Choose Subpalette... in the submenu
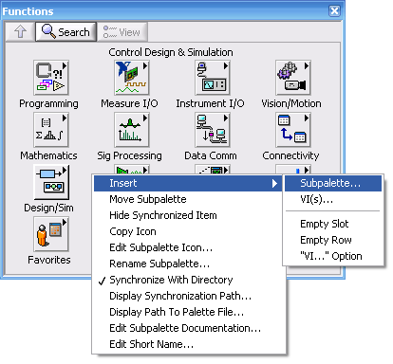Viewport: 393px width, 364px height. coord(333,183)
